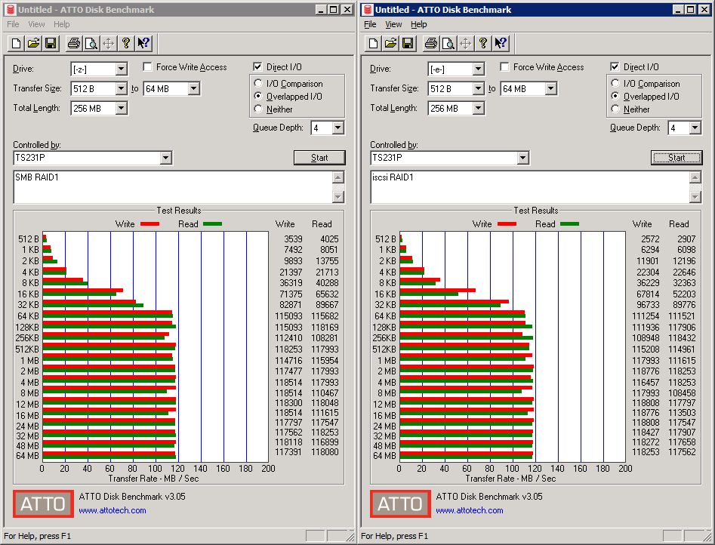Viewport: 715px width, 545px height.
Task: Click context help arrow icon in right window
Action: (501, 43)
